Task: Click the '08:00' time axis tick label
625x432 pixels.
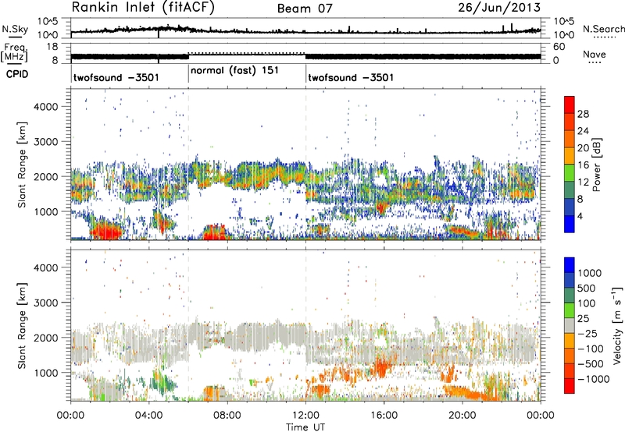Action: click(227, 416)
